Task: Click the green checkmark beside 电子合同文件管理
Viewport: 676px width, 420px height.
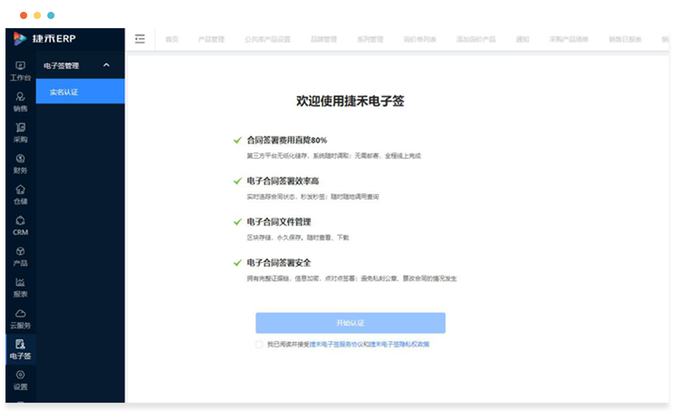Action: (237, 222)
